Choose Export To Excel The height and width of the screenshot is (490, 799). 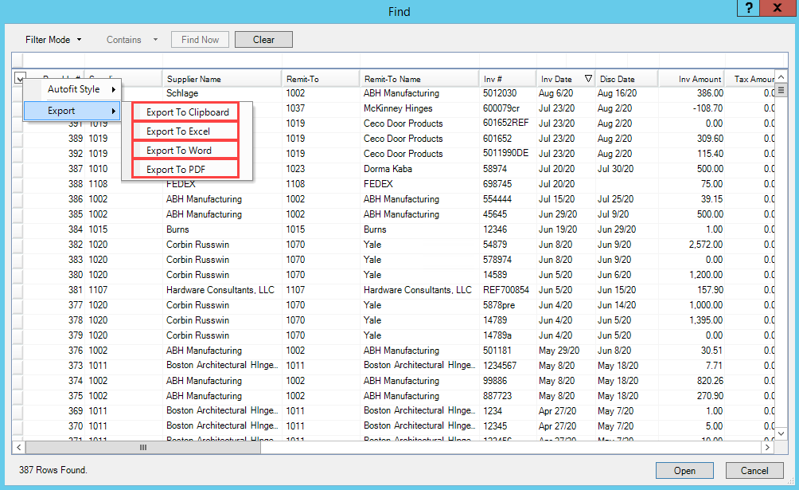tap(185, 131)
